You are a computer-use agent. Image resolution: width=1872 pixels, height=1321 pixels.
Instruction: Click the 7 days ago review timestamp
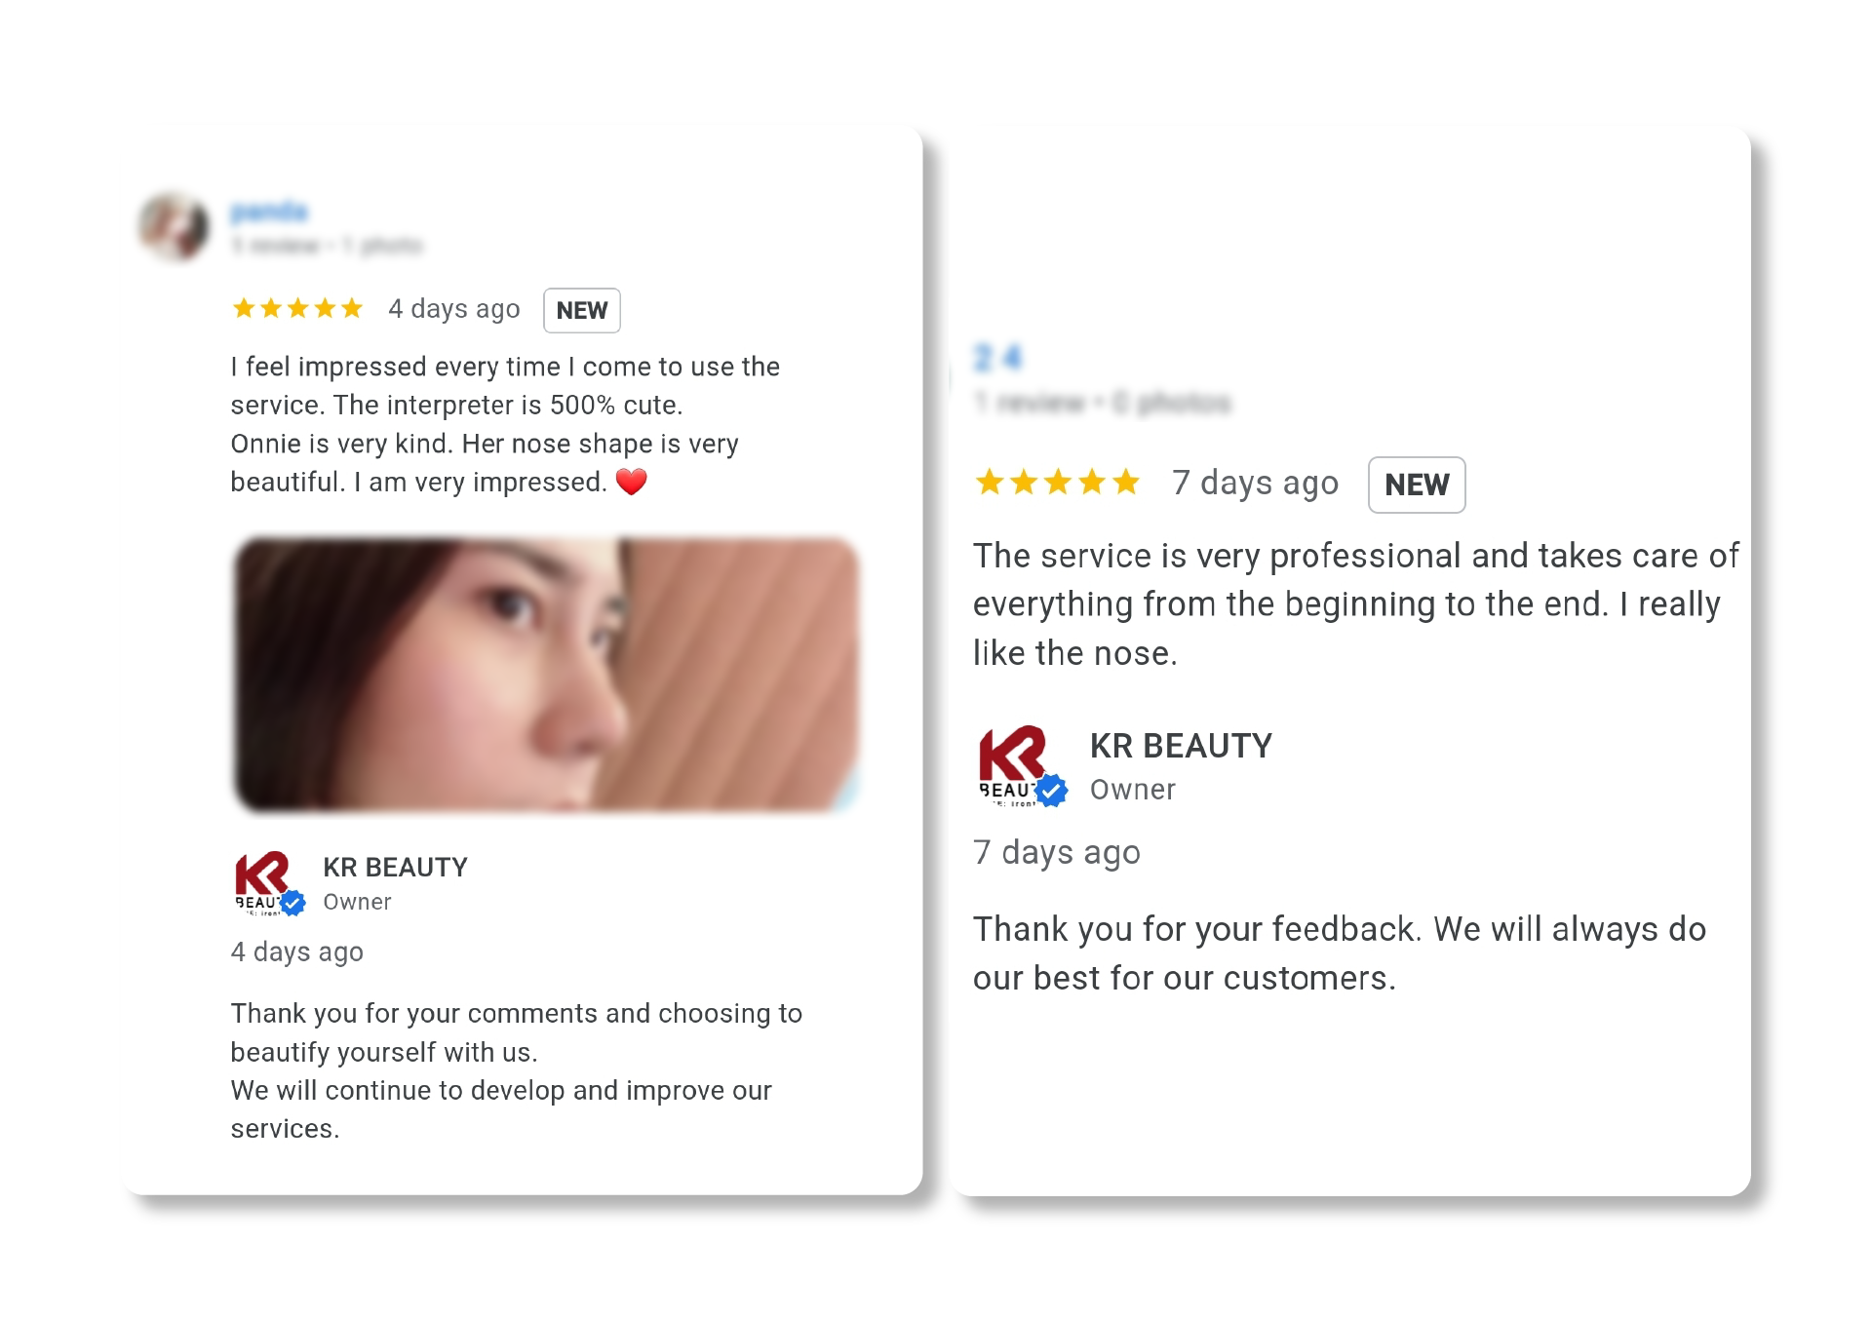pyautogui.click(x=1256, y=483)
